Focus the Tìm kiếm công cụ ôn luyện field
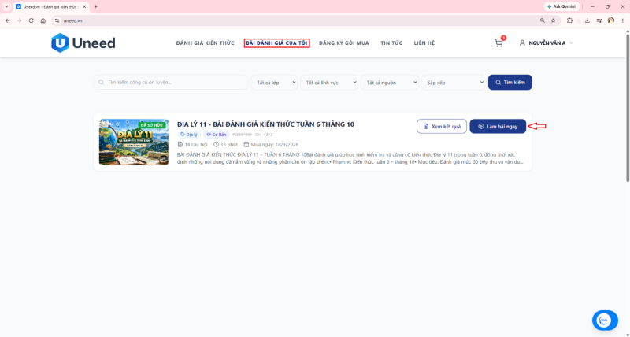This screenshot has width=630, height=337. pos(171,83)
